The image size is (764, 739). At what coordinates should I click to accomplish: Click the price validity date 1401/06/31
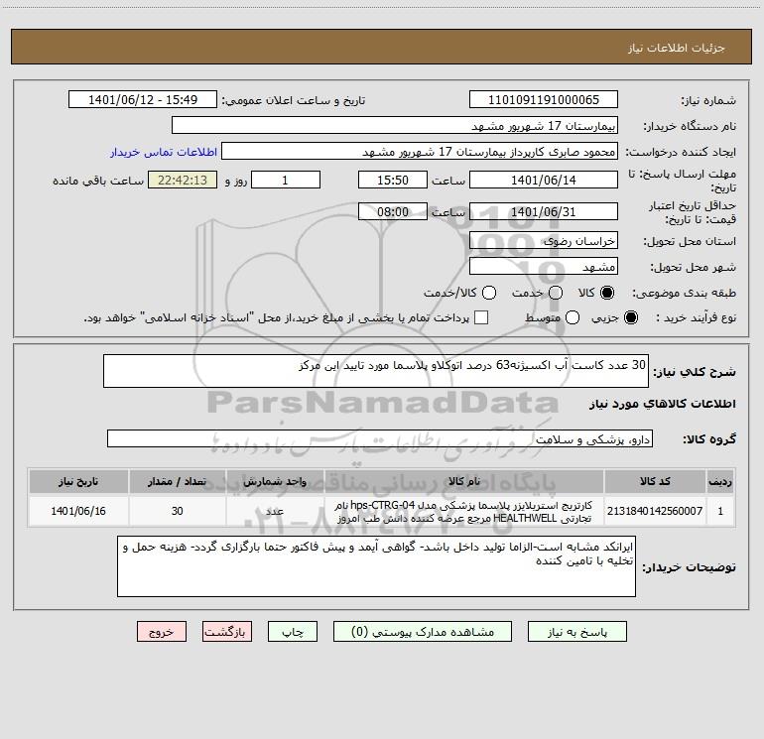(544, 211)
